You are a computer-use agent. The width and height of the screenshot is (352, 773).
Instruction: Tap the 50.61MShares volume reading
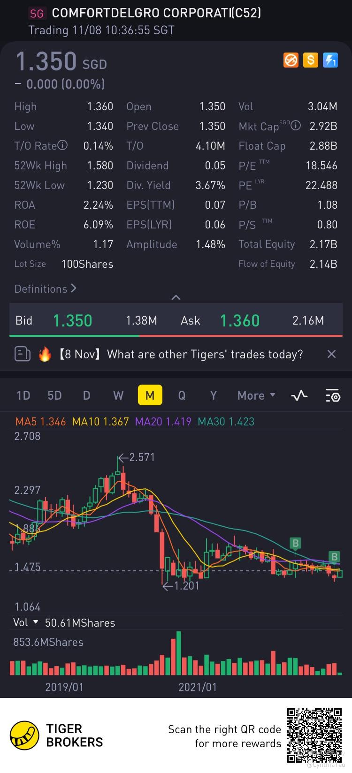click(x=80, y=623)
